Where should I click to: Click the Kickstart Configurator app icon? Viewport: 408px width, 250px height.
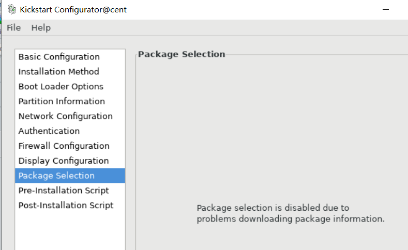coord(11,9)
